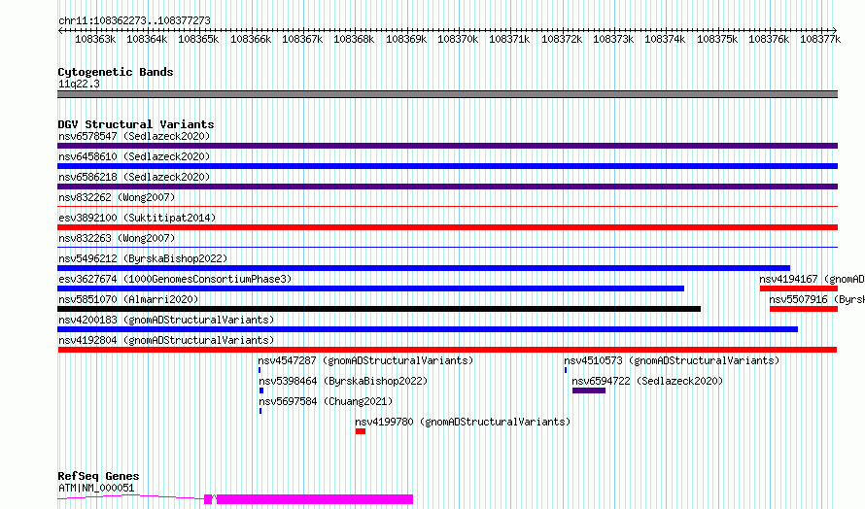
Task: Click the gray 11q22.3 cytogenetic band bar
Action: click(447, 94)
